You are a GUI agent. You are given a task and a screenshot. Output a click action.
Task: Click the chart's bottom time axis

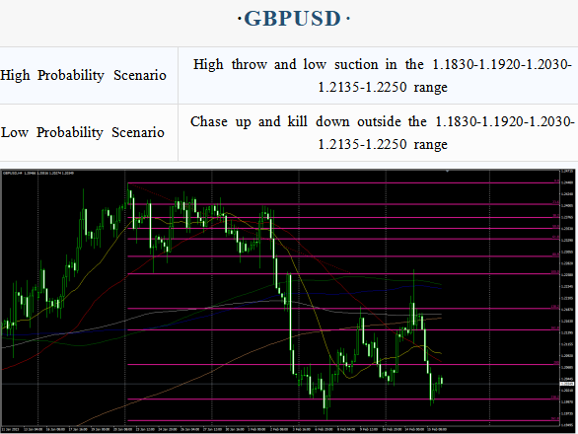pyautogui.click(x=280, y=430)
